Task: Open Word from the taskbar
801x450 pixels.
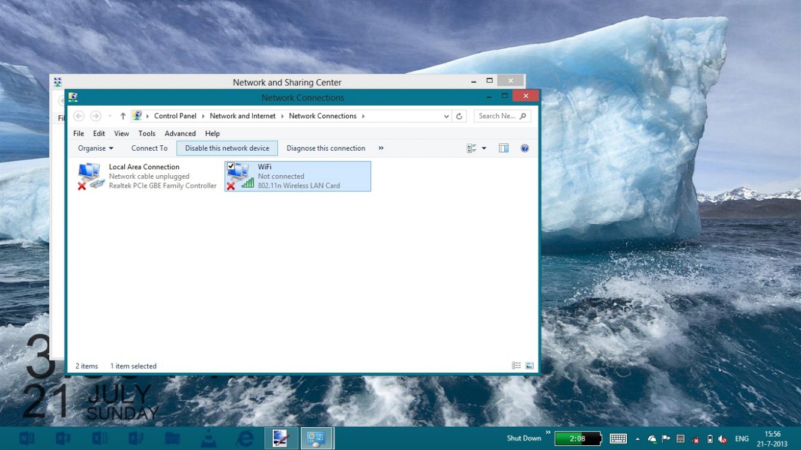Action: (27, 438)
